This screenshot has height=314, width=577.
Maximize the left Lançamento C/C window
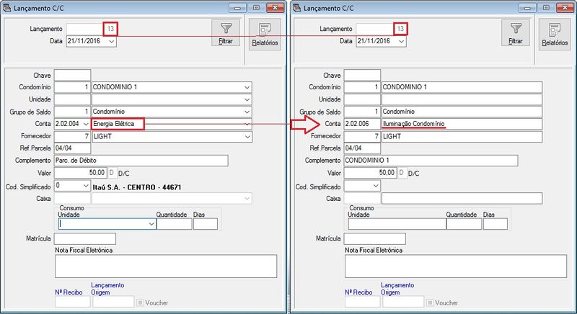(253, 7)
